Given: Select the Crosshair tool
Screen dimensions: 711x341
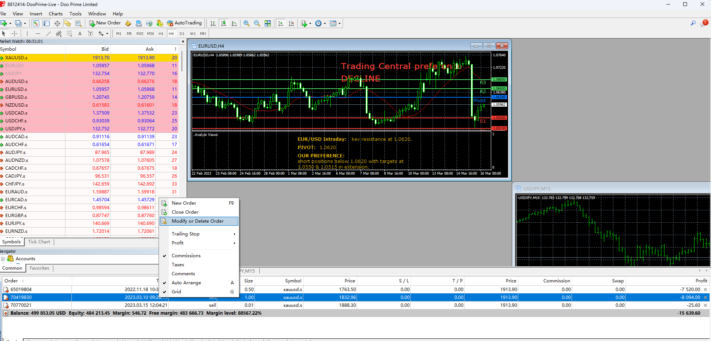Looking at the screenshot, I should tap(15, 33).
